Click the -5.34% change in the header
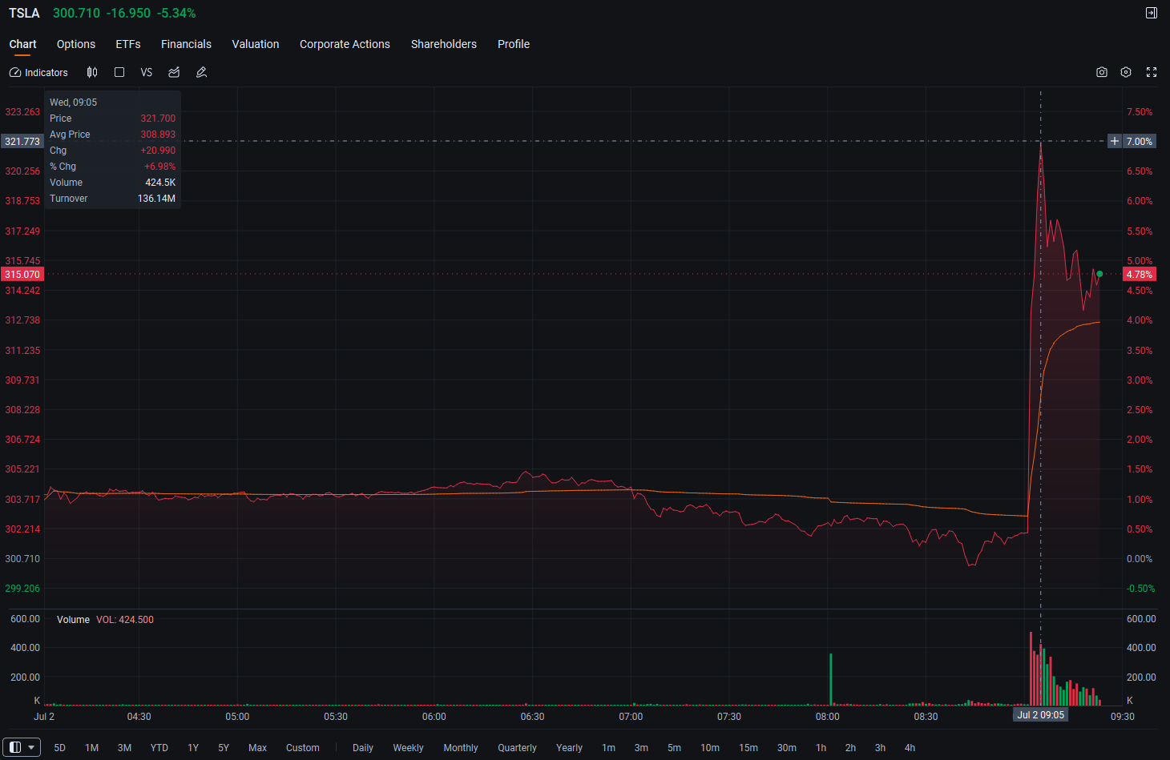1170x760 pixels. point(176,13)
